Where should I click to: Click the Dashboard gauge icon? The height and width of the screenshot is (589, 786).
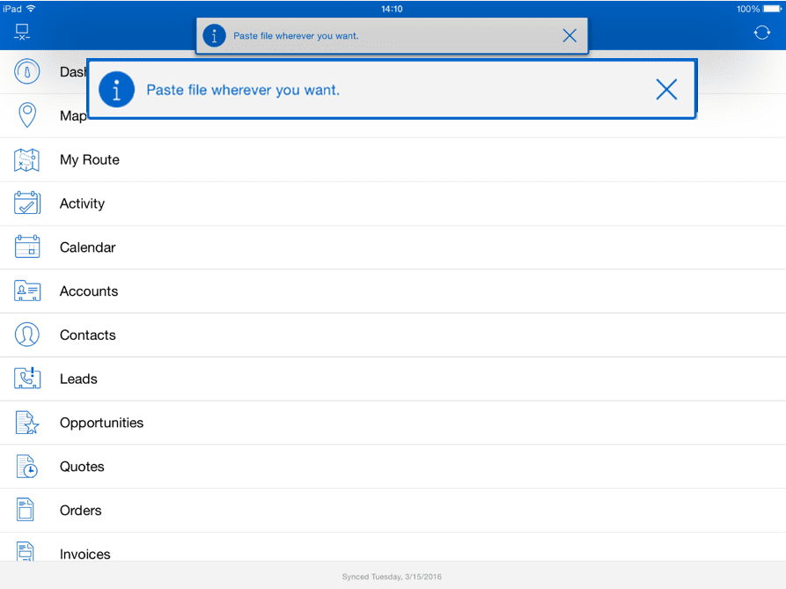point(27,71)
